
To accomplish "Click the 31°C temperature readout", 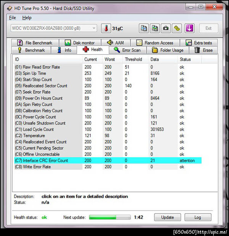I will pos(118,28).
